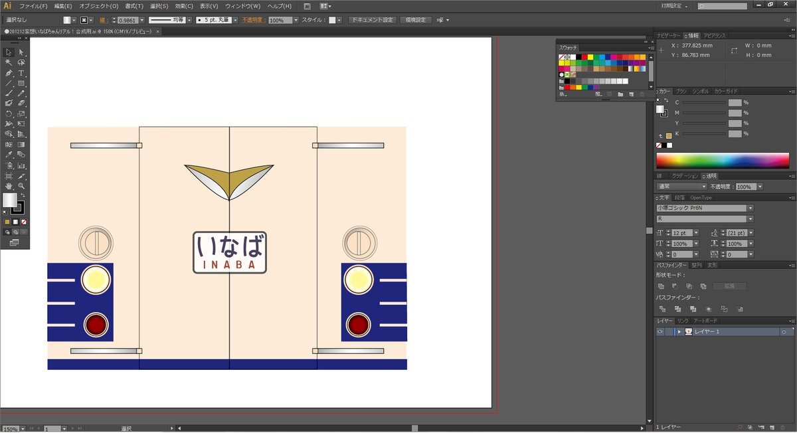Switch to the アートボード tab
797x433 pixels.
[705, 321]
